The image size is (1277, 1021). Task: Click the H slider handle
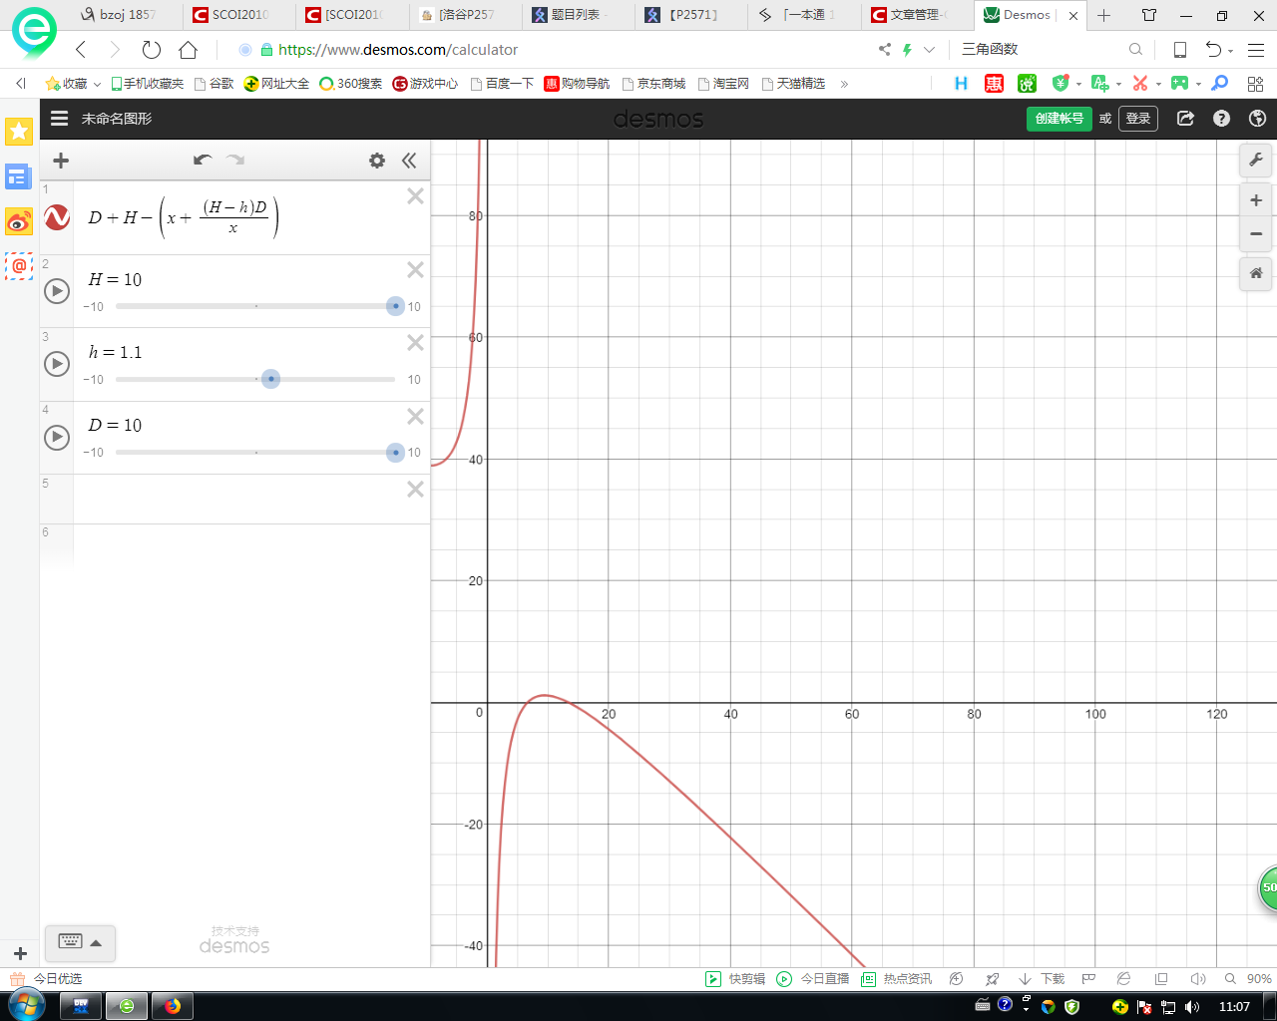pyautogui.click(x=395, y=306)
